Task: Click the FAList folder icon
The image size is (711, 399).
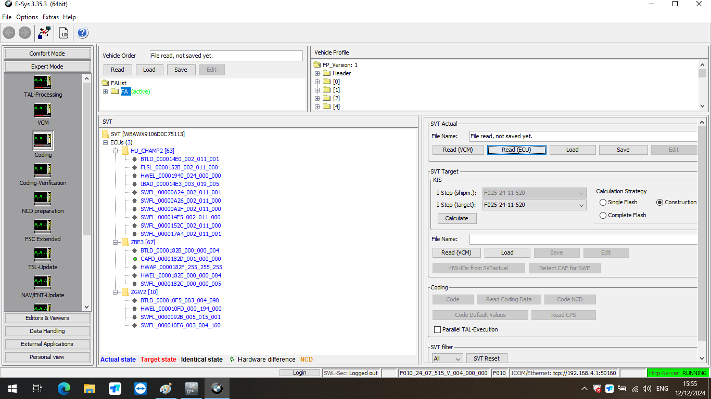Action: point(106,83)
